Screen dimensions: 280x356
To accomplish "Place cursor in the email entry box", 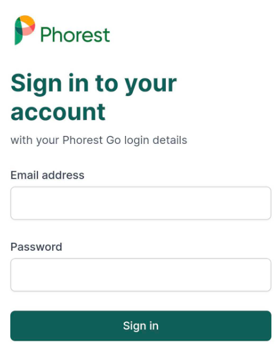I will pyautogui.click(x=140, y=203).
